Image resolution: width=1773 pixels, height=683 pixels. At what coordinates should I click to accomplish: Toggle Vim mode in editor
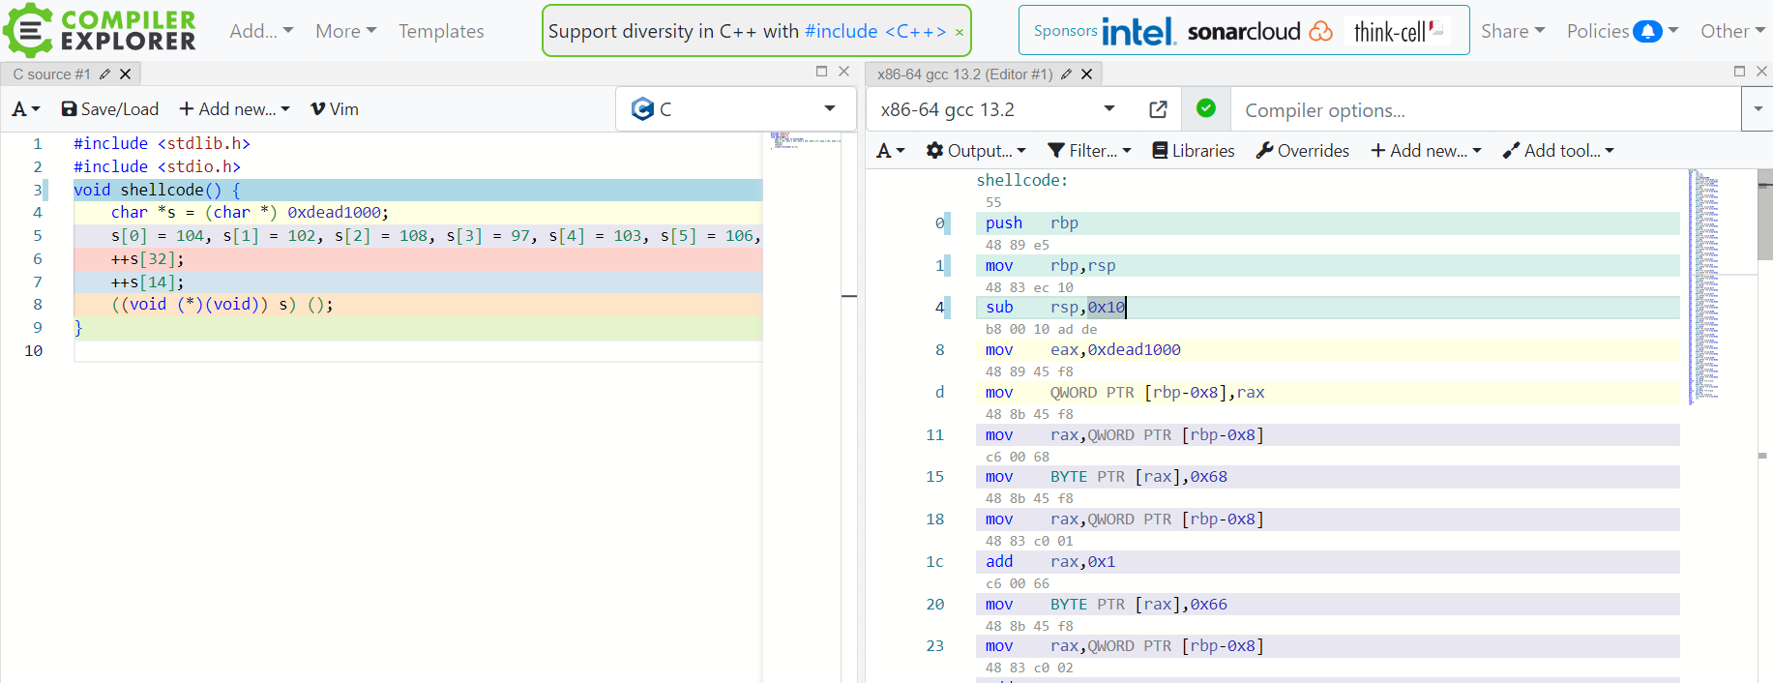(x=334, y=109)
